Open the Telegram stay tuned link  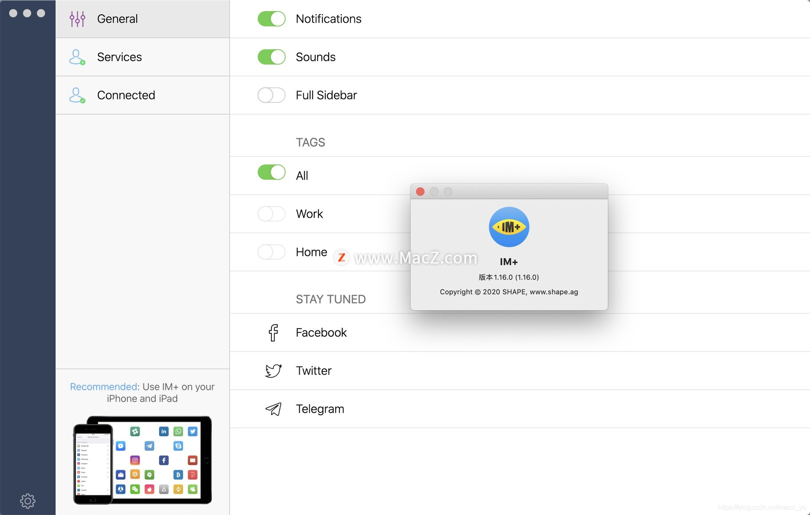pos(520,409)
